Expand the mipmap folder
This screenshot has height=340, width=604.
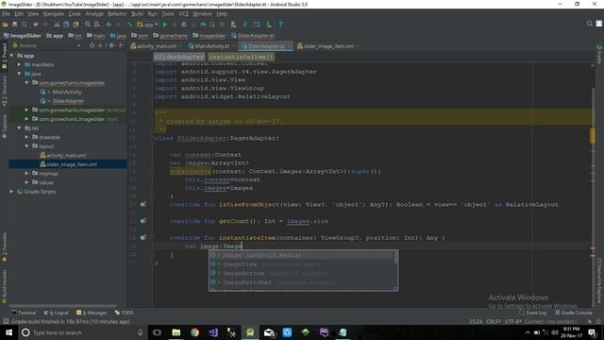[x=26, y=174]
